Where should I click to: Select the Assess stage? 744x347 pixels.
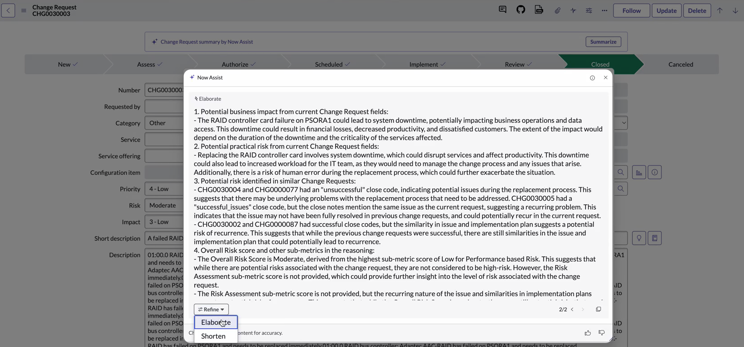coord(150,64)
